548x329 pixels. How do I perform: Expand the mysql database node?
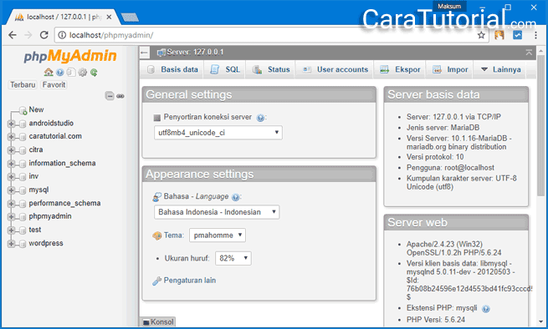coord(11,190)
